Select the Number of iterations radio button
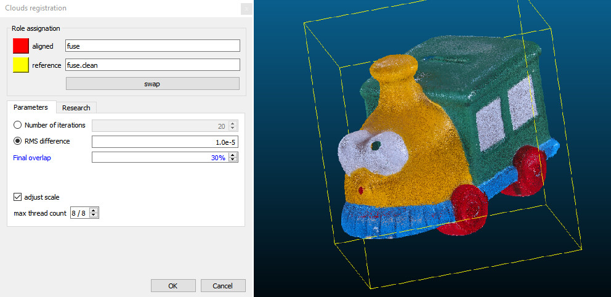 18,125
